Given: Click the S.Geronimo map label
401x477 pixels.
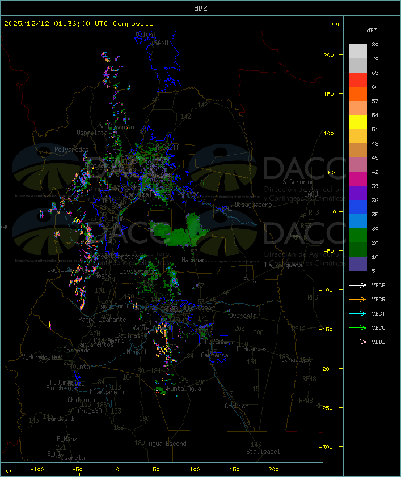Looking at the screenshot, I should coord(299,182).
